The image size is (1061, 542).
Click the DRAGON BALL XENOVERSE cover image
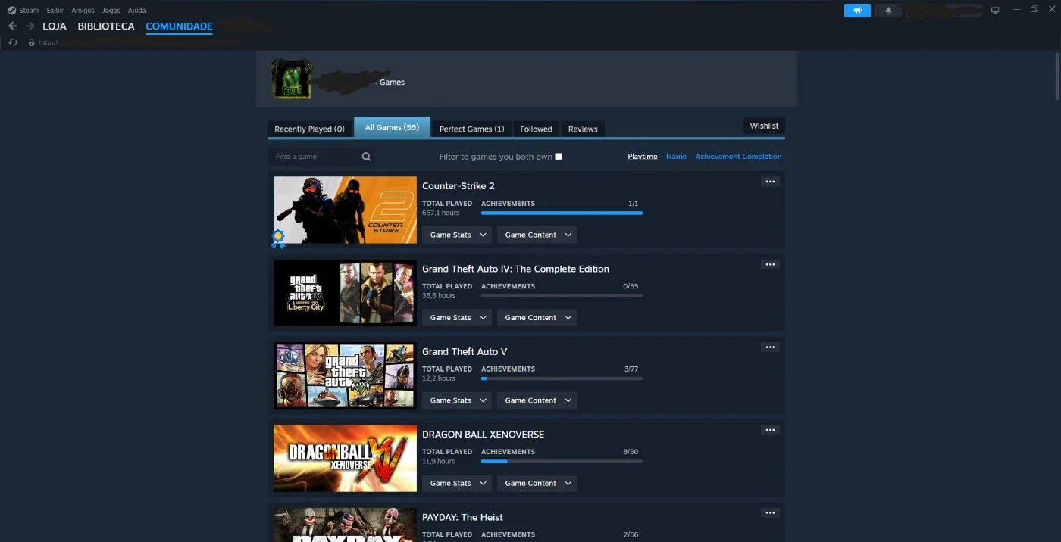[345, 458]
